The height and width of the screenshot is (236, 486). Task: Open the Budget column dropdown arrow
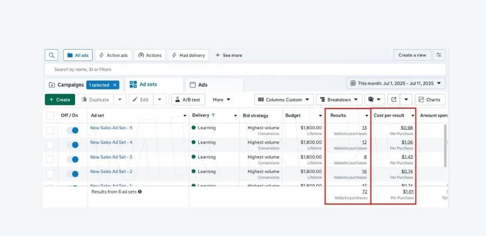click(320, 116)
